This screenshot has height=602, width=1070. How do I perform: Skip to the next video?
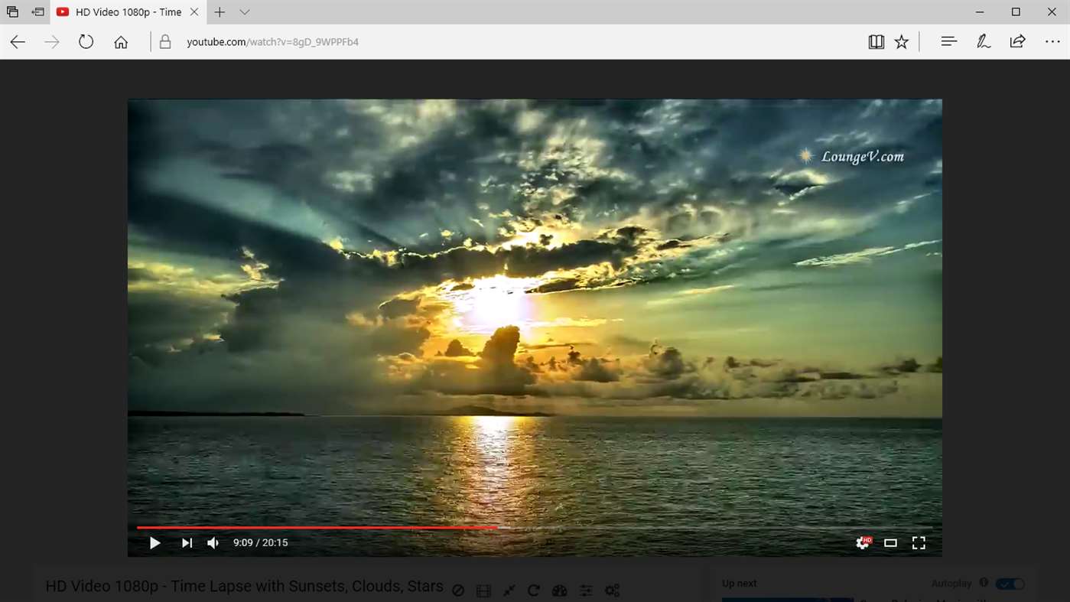pos(187,543)
